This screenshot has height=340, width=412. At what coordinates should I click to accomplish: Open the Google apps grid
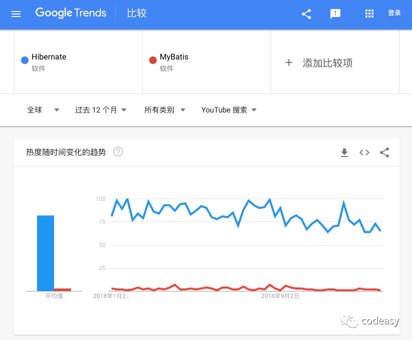[x=369, y=14]
